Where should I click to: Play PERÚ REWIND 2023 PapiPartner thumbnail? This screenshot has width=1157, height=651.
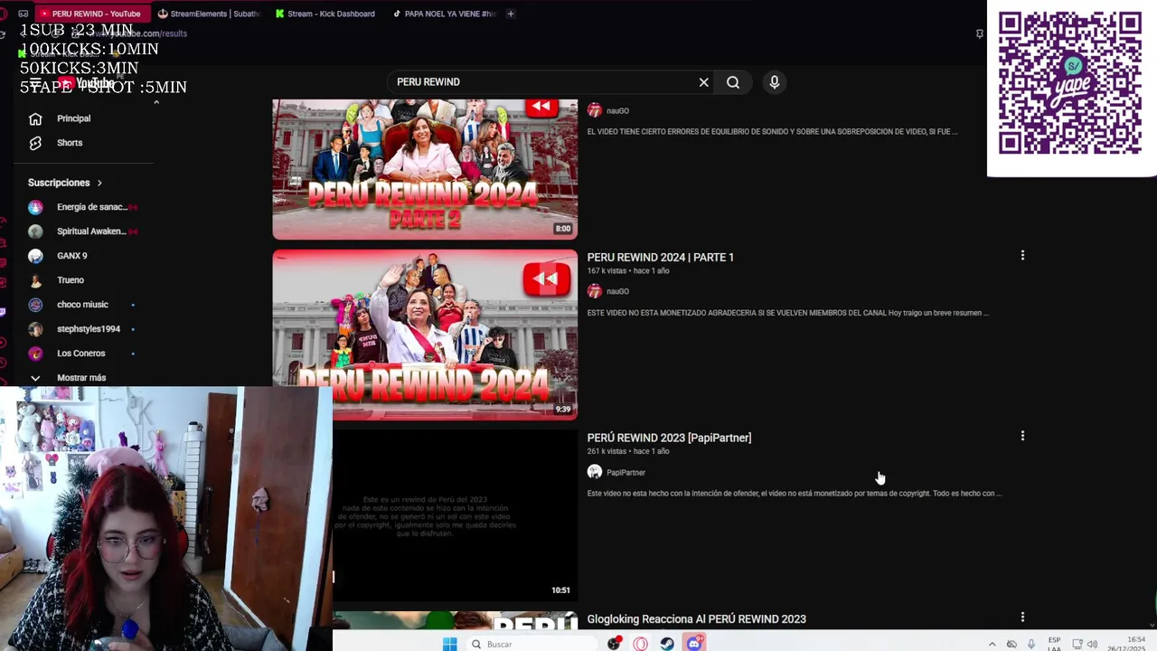455,515
